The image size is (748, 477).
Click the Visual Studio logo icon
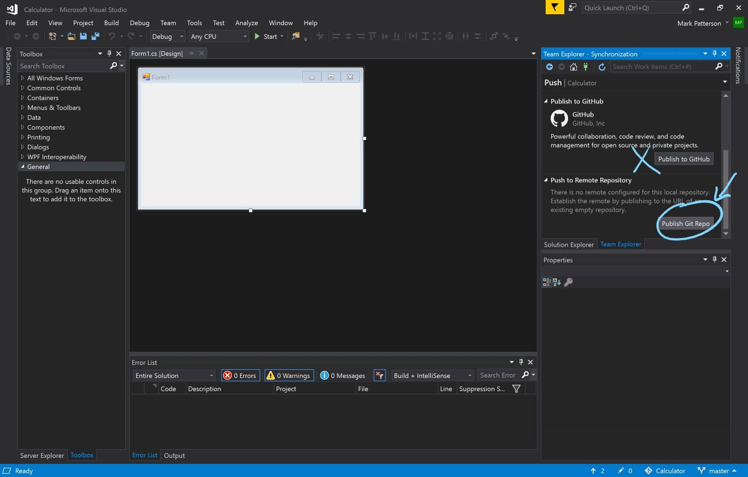pyautogui.click(x=11, y=9)
